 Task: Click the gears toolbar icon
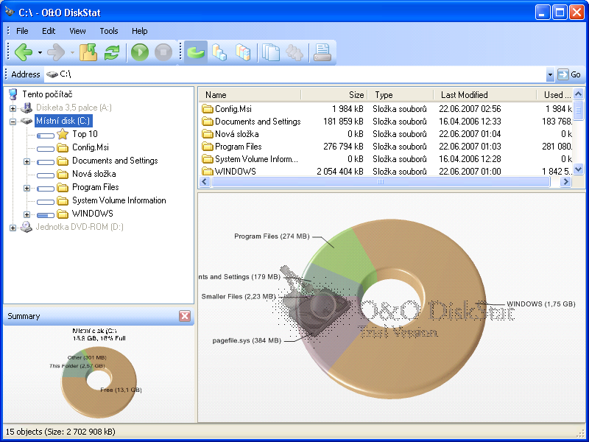coord(294,52)
